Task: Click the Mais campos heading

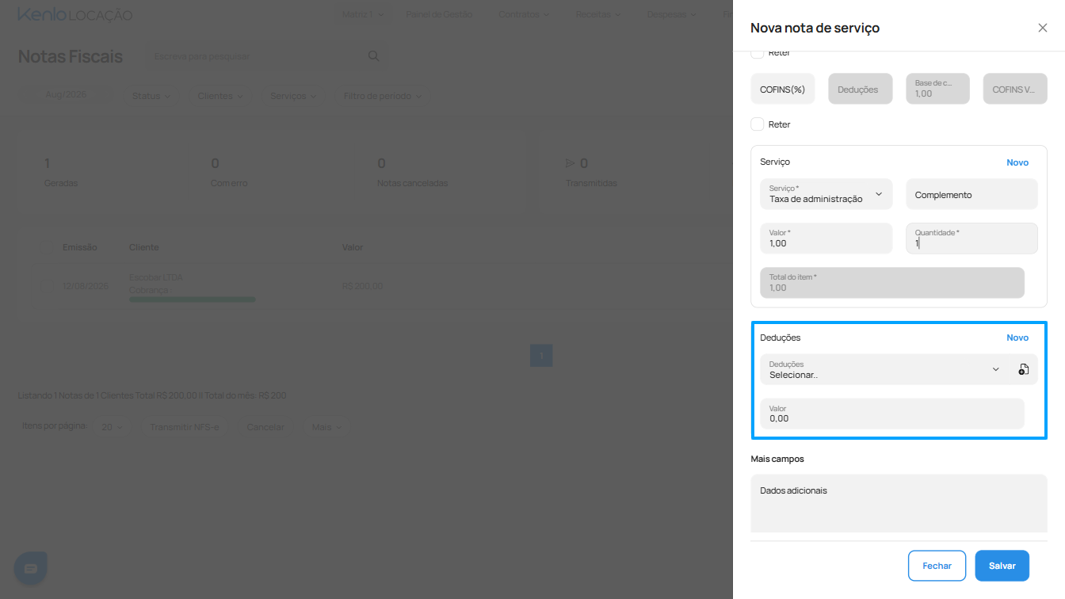Action: coord(777,459)
